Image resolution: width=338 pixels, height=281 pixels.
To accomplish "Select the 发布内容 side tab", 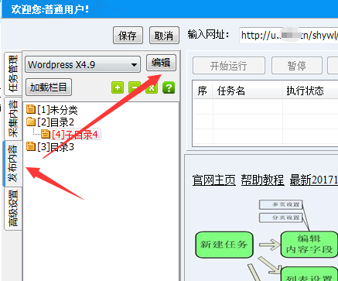I will click(13, 163).
